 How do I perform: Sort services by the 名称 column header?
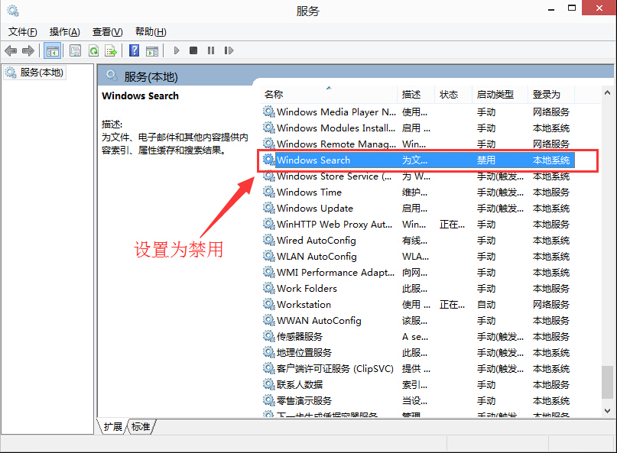click(x=274, y=95)
